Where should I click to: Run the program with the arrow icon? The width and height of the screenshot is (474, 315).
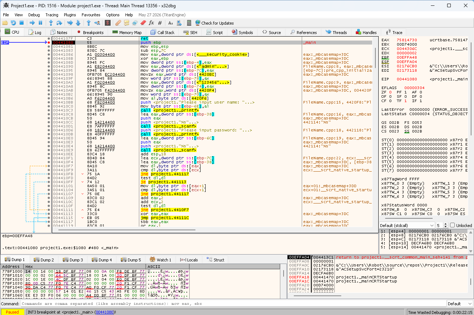(32, 23)
